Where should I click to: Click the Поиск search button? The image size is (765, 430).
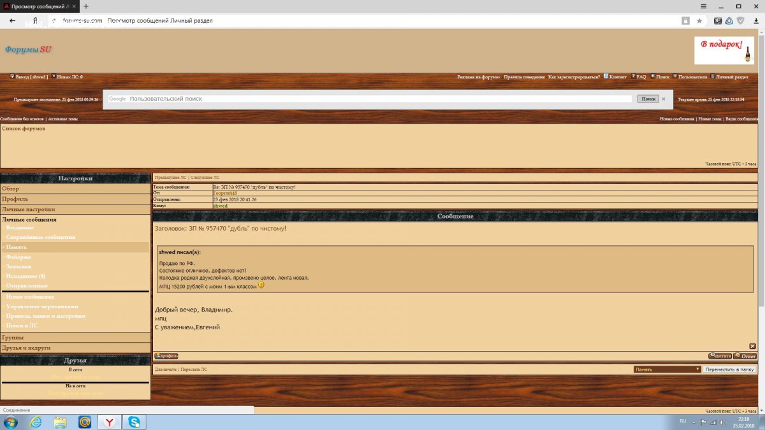(x=648, y=99)
